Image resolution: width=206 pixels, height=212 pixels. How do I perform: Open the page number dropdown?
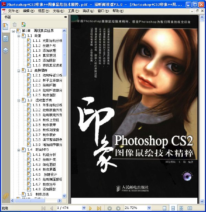84,208
